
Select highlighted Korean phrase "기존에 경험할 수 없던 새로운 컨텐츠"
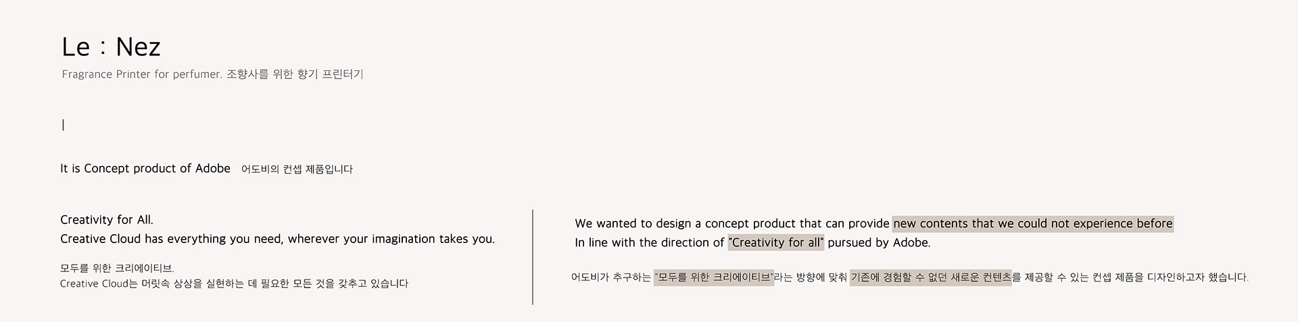(x=930, y=277)
